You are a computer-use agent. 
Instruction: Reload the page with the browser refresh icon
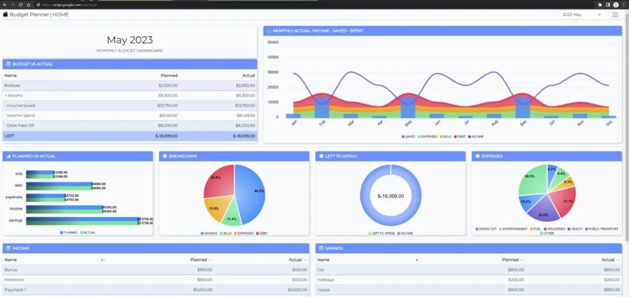[20, 4]
